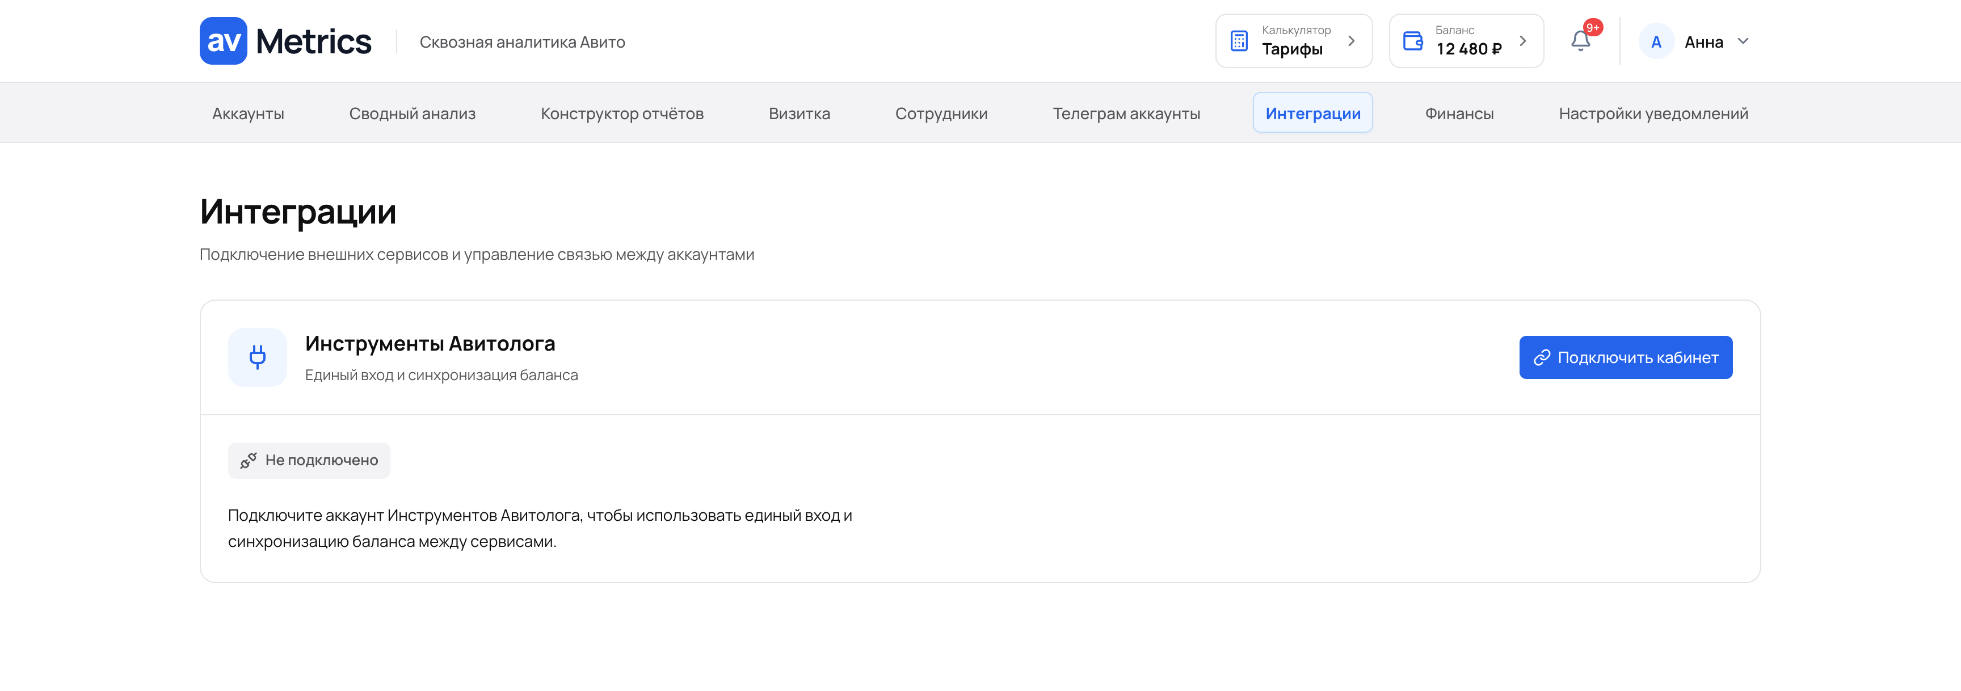The height and width of the screenshot is (691, 1961).
Task: Select the Сотрудники tab
Action: 942,113
